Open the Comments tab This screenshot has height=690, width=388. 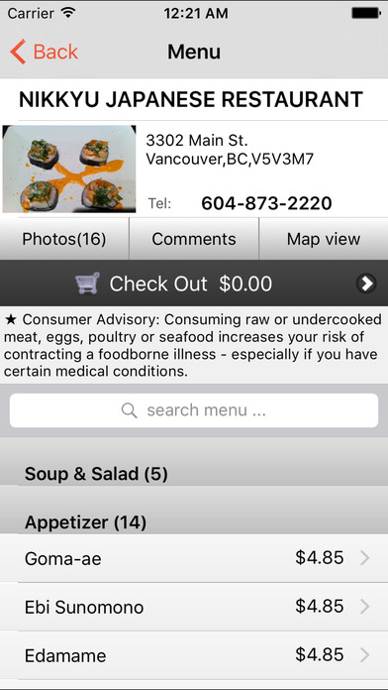194,239
